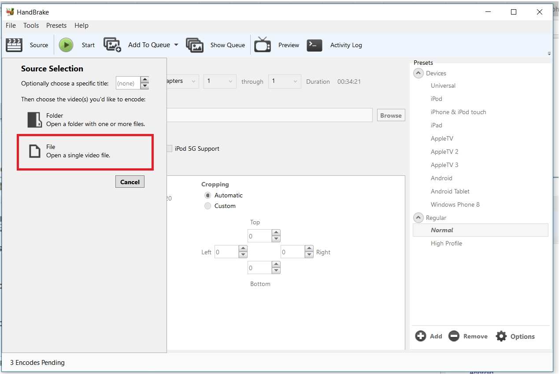Select the High Profile preset

click(x=446, y=243)
